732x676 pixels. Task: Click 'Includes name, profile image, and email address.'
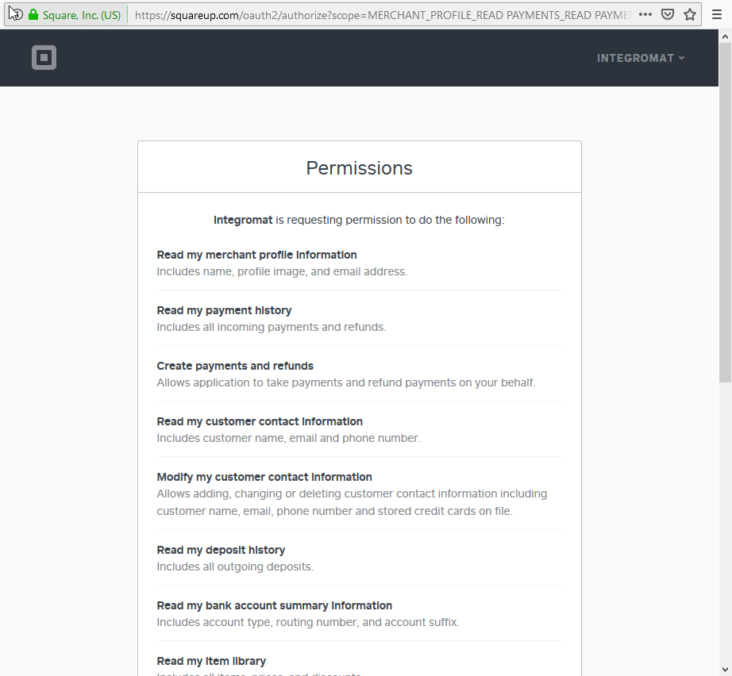[x=282, y=271]
